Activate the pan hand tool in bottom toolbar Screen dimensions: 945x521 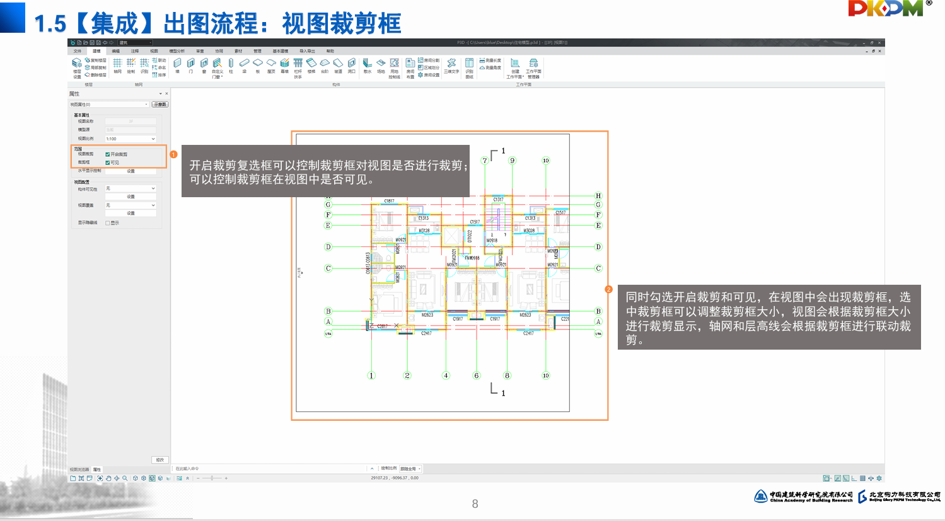coord(108,478)
